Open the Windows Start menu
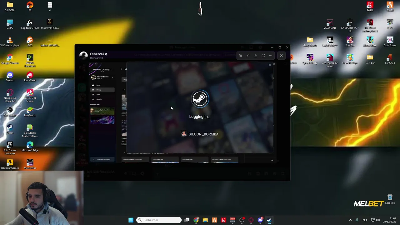400x225 pixels. (x=131, y=220)
